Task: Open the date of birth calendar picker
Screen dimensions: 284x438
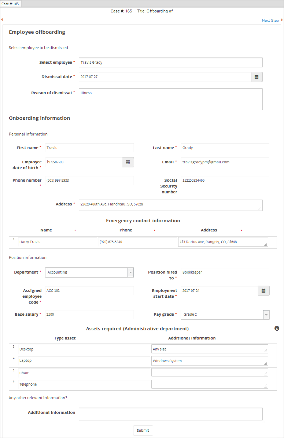Action: (x=128, y=162)
